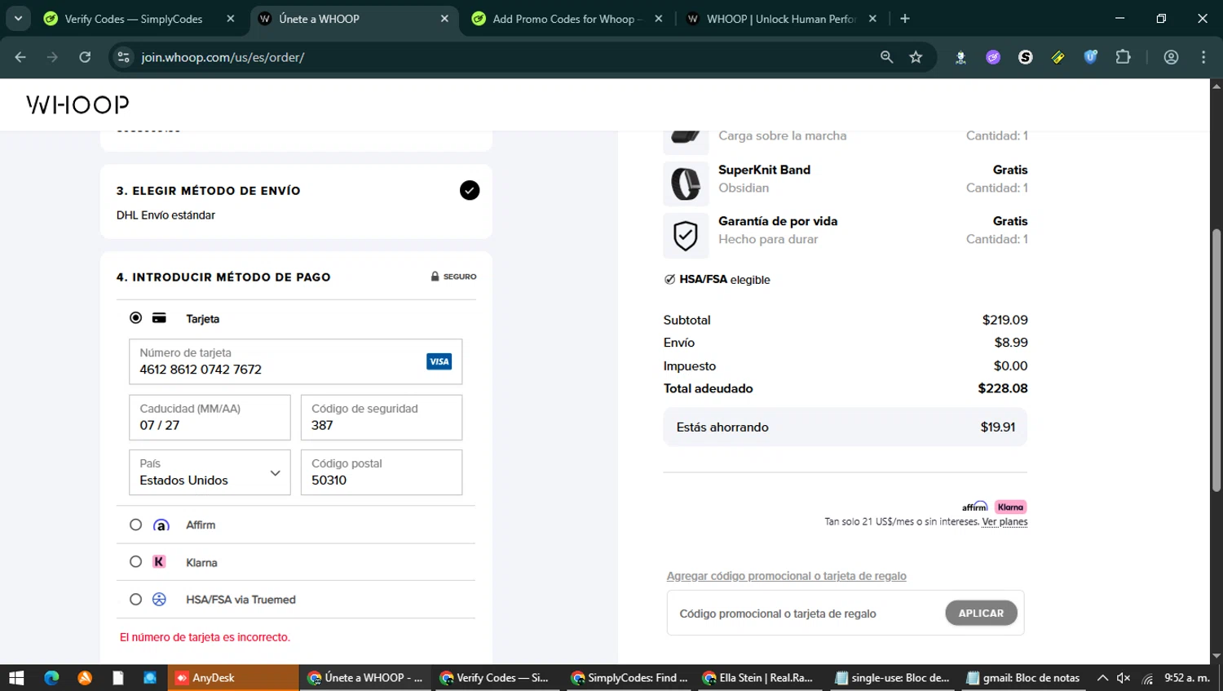
Task: Click the credit card icon beside Tarjeta
Action: (159, 318)
